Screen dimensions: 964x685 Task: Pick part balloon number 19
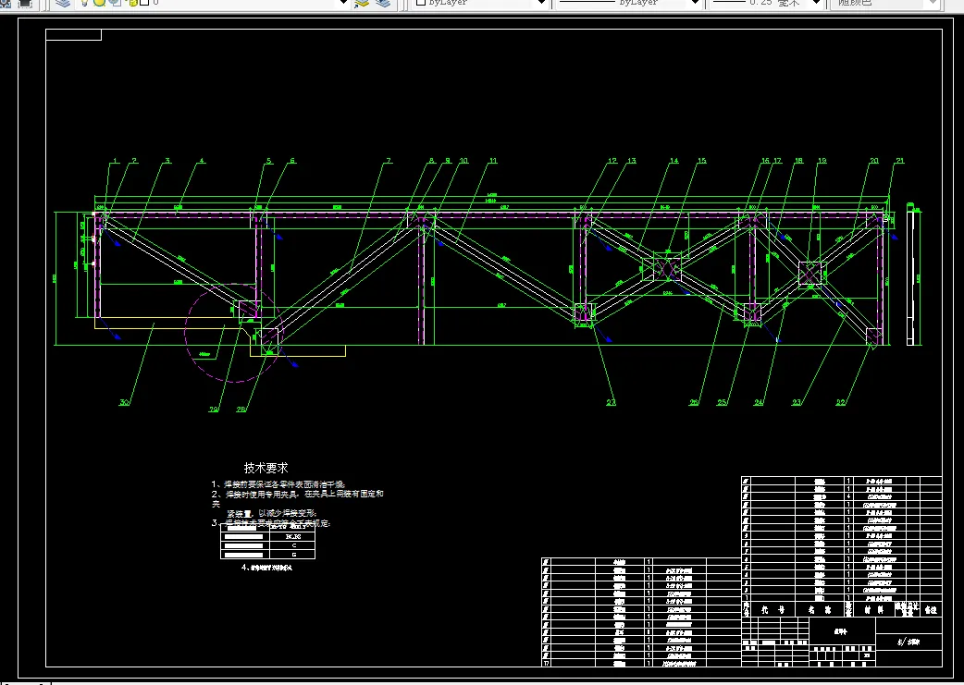(x=822, y=161)
